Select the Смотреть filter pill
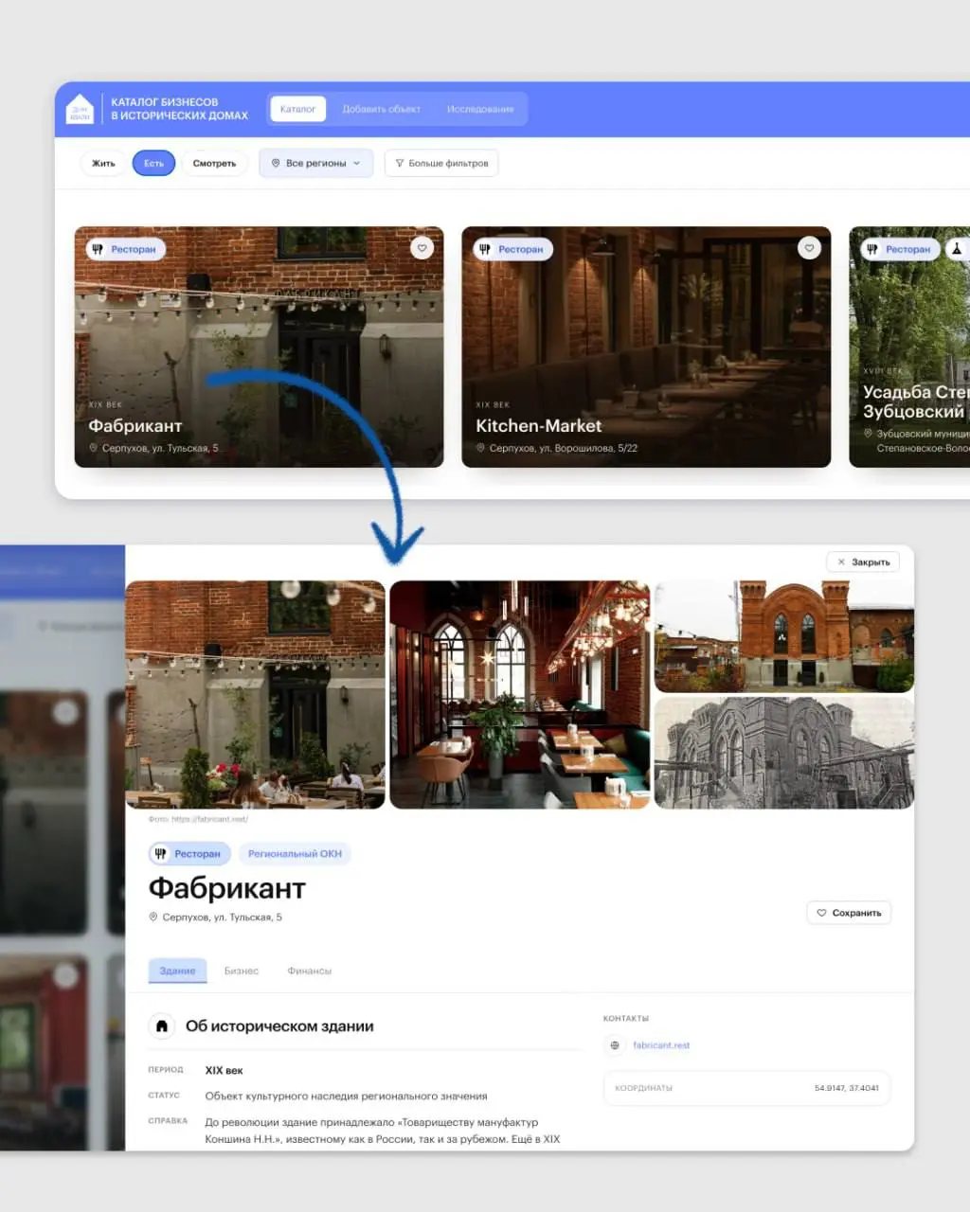This screenshot has height=1212, width=970. point(214,163)
